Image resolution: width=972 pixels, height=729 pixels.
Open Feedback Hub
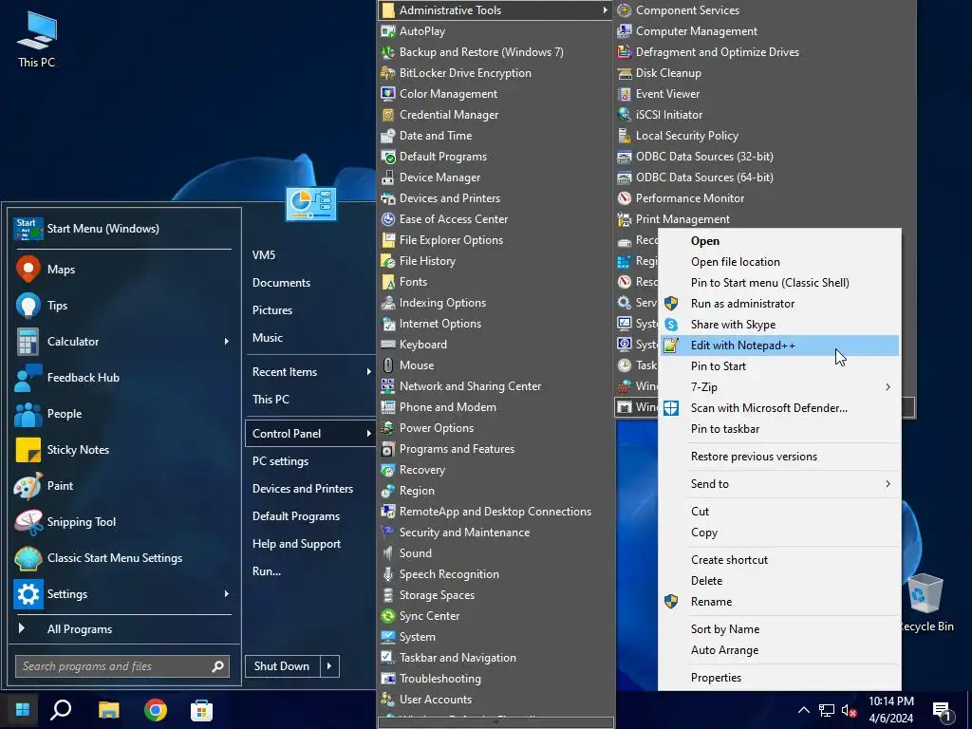click(122, 377)
